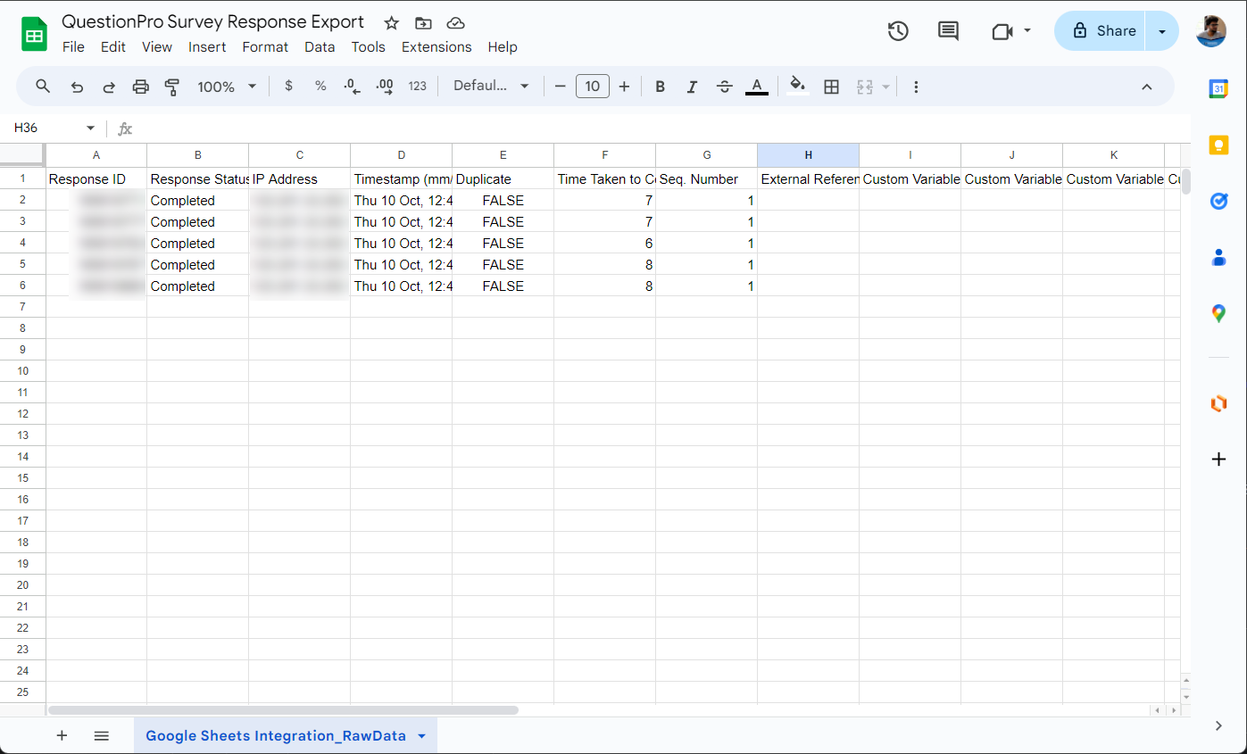Redo the last action
1247x754 pixels.
coord(109,87)
